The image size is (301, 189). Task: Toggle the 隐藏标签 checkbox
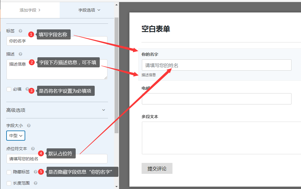pyautogui.click(x=9, y=172)
